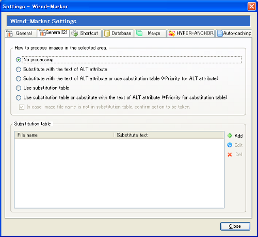Viewport: 258px width, 237px height.
Task: Go to the Merge tab
Action: 151,33
